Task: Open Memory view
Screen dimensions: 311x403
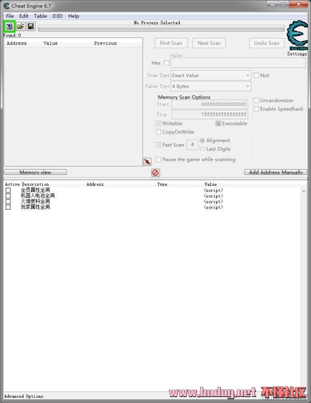Action: 35,172
